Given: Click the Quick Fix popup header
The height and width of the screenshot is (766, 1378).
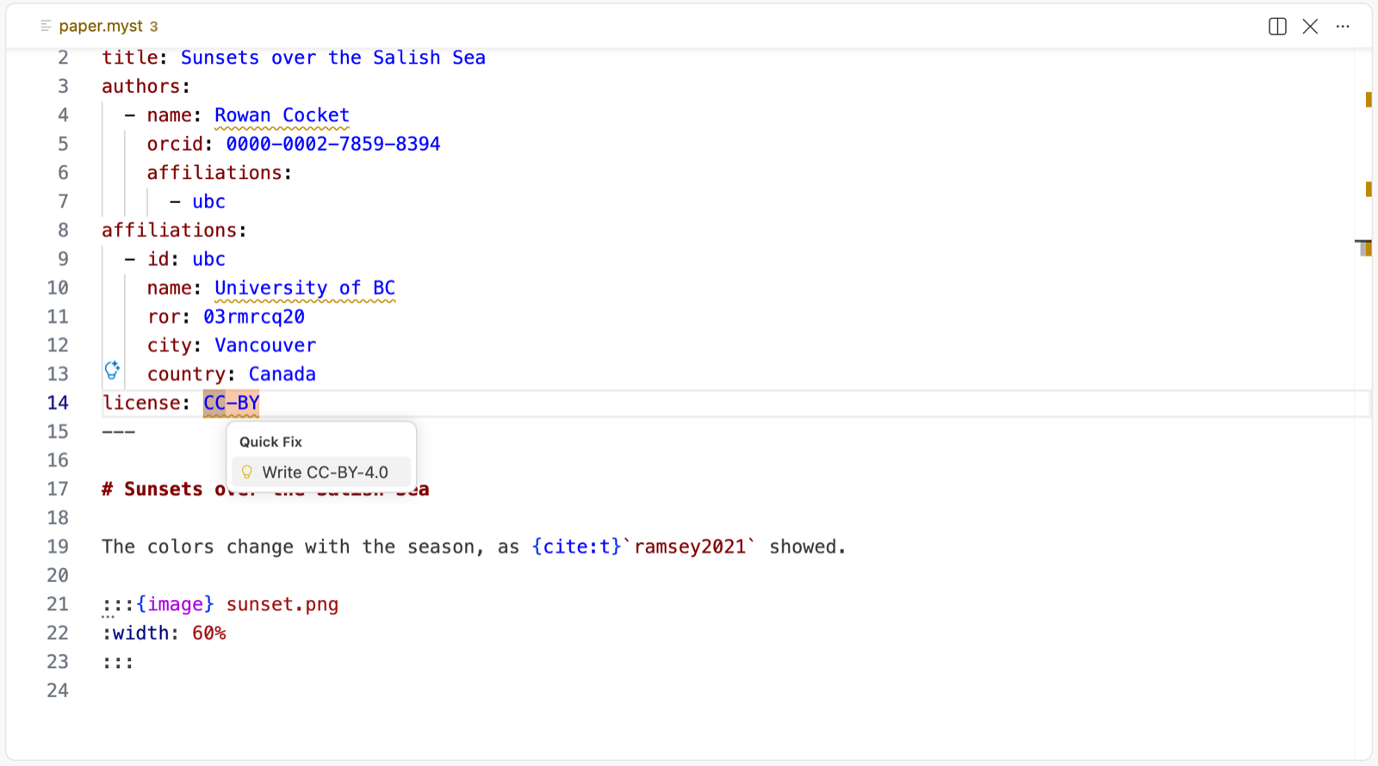Looking at the screenshot, I should click(270, 442).
